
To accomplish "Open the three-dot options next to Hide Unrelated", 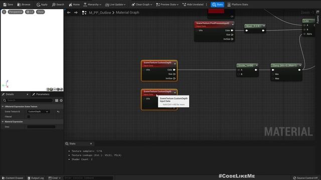I will pyautogui.click(x=207, y=4).
